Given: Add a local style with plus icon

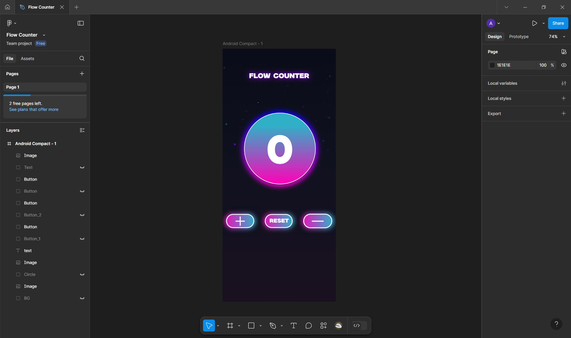Looking at the screenshot, I should [564, 98].
